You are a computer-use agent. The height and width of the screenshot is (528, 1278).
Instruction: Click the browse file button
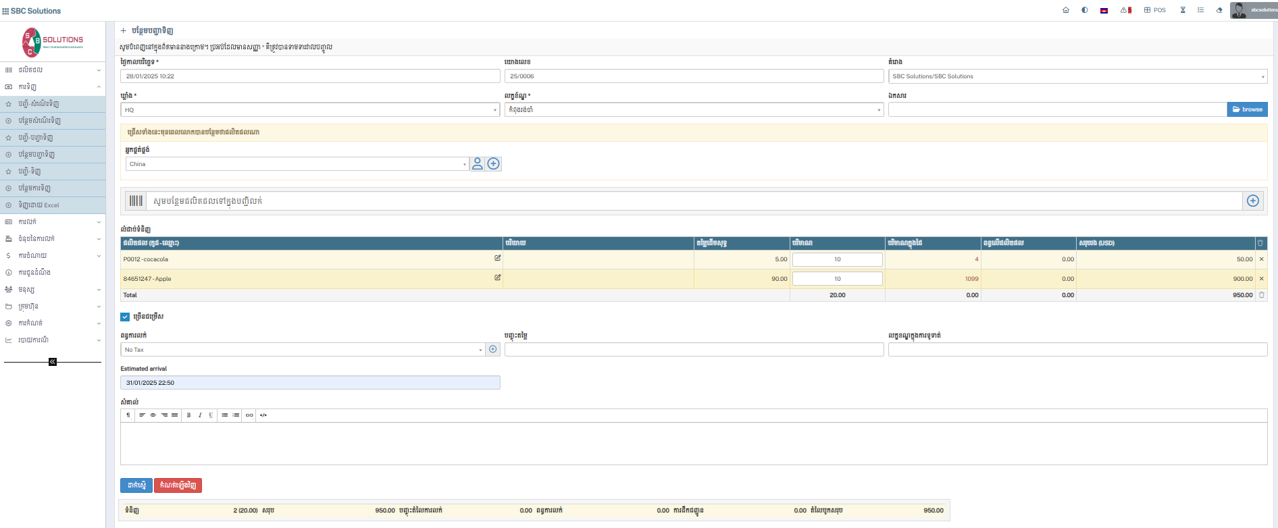coord(1247,109)
